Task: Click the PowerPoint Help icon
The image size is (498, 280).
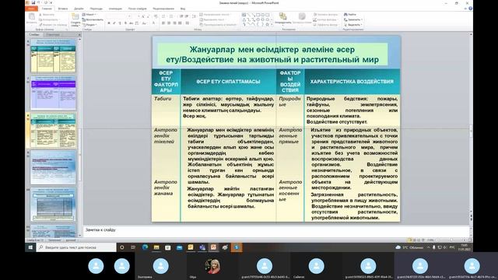Action: pos(470,9)
